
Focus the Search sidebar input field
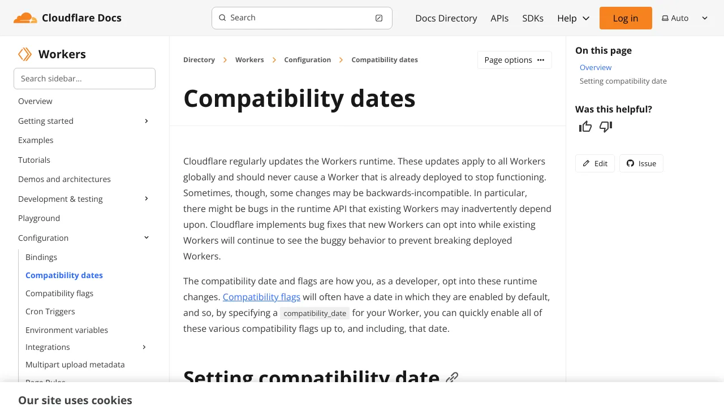coord(84,79)
